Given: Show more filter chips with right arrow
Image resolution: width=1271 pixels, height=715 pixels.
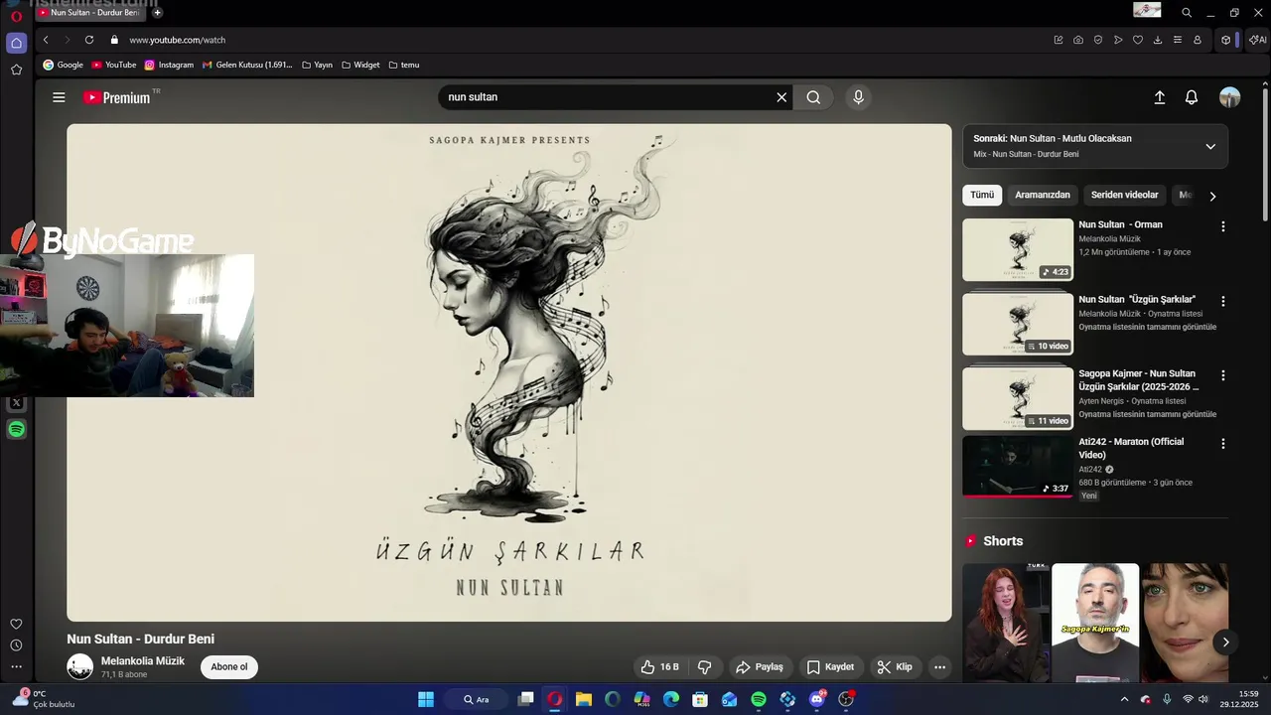Looking at the screenshot, I should pyautogui.click(x=1212, y=197).
